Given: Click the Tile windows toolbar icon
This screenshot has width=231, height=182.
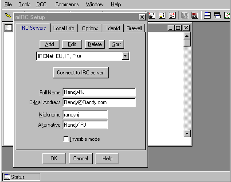Looking at the screenshot, I should click(207, 15).
